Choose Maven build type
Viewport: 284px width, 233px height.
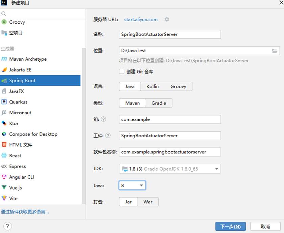tap(133, 103)
